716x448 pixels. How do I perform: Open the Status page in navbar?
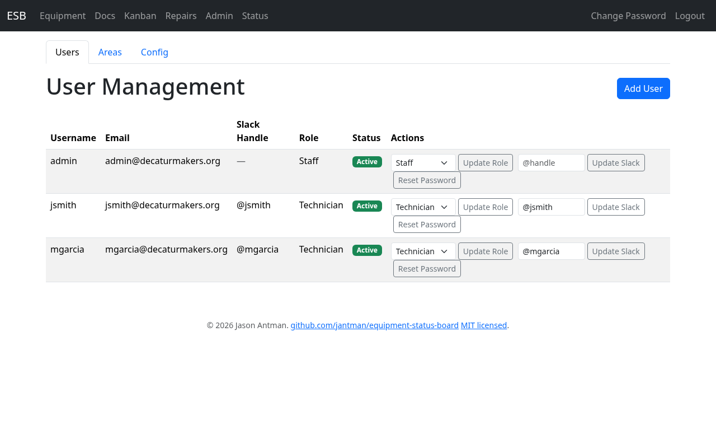255,16
